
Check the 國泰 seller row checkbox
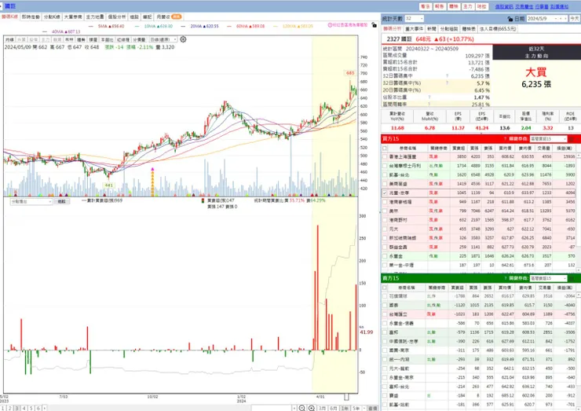(x=385, y=305)
